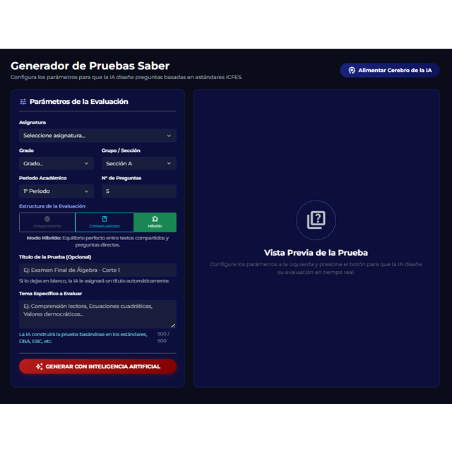Click Generar con Inteligencia Artificial button
The height and width of the screenshot is (452, 452).
tap(97, 367)
